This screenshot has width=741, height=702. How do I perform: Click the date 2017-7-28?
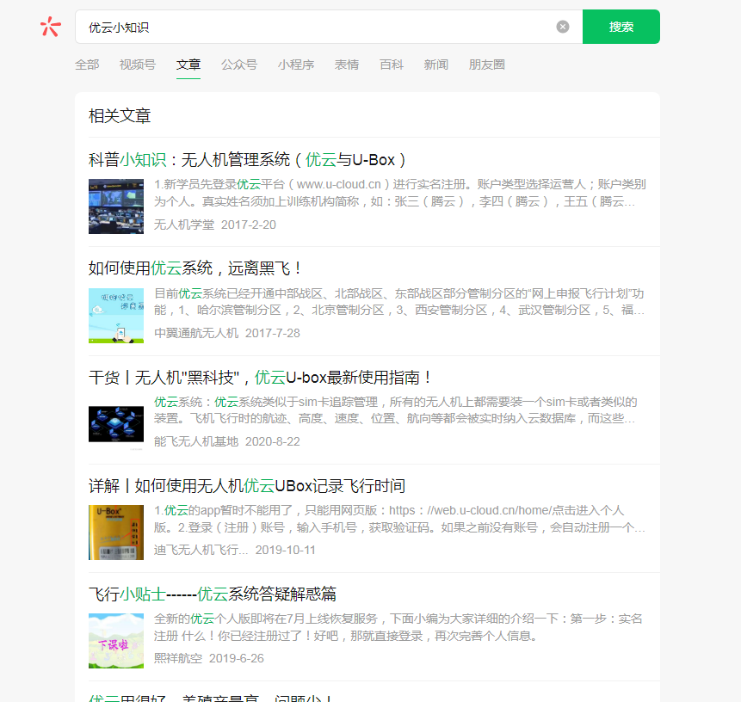(x=273, y=333)
